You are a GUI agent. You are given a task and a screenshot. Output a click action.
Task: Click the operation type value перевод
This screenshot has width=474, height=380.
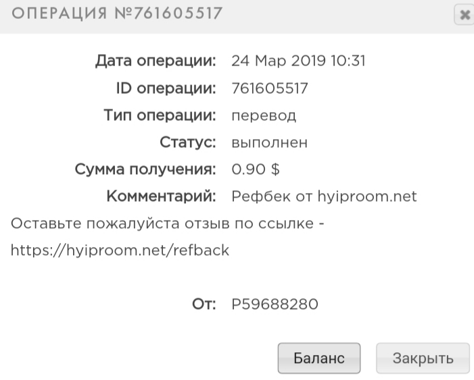click(264, 116)
